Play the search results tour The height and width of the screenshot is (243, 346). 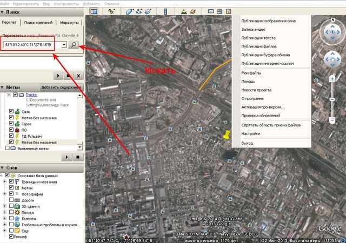(58, 76)
